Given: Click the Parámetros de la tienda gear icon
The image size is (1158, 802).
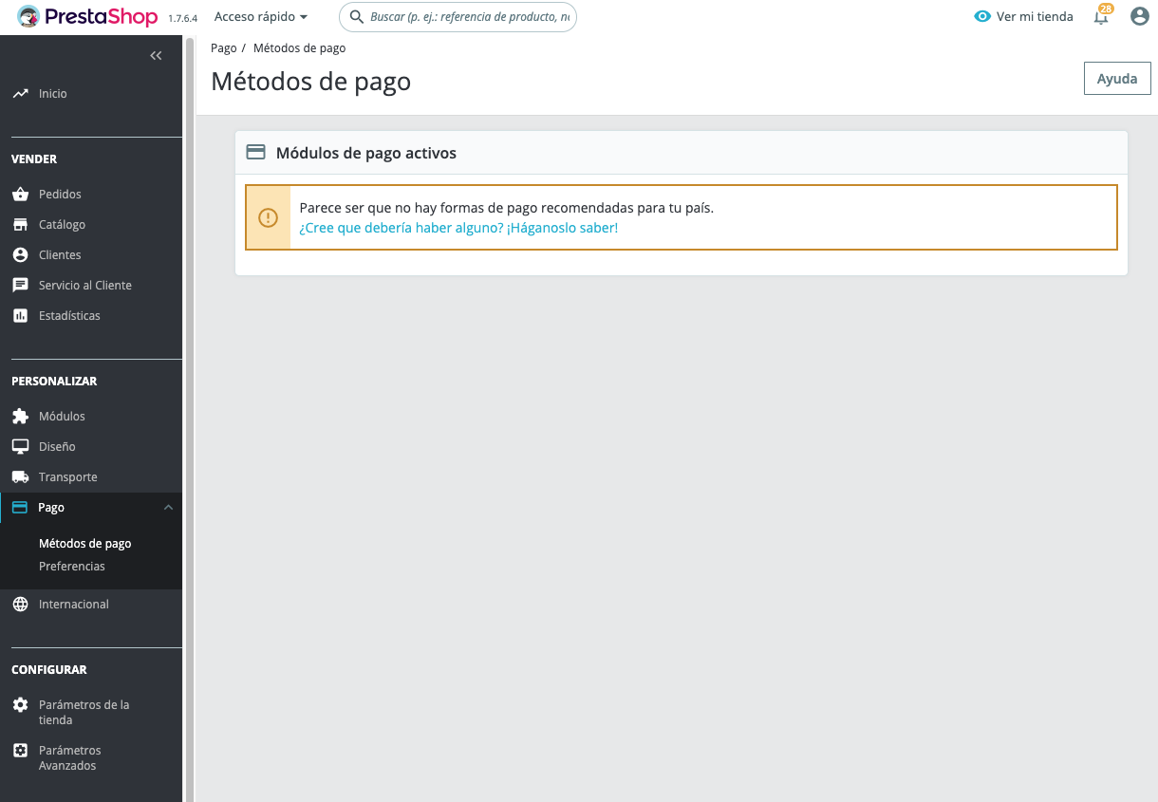Looking at the screenshot, I should click(x=20, y=705).
